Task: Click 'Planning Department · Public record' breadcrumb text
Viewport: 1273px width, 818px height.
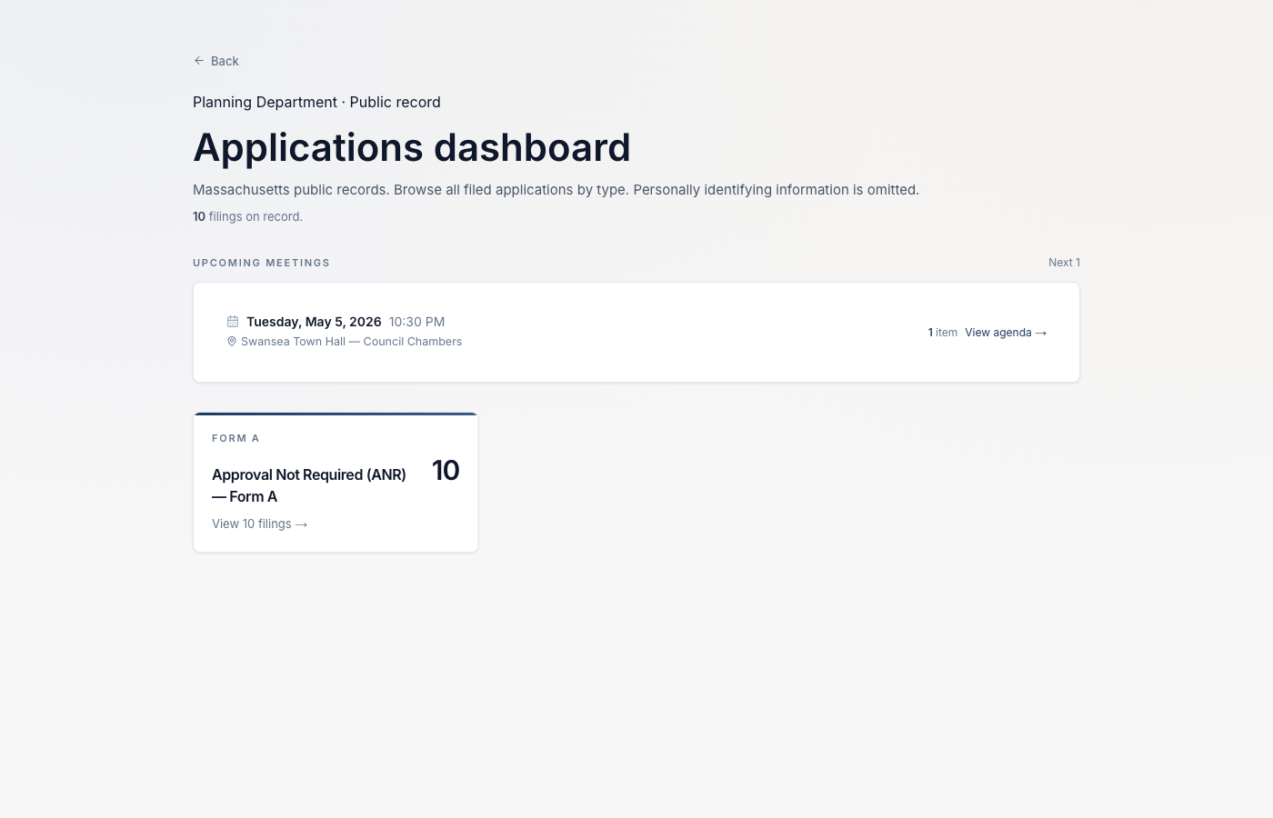Action: (316, 102)
